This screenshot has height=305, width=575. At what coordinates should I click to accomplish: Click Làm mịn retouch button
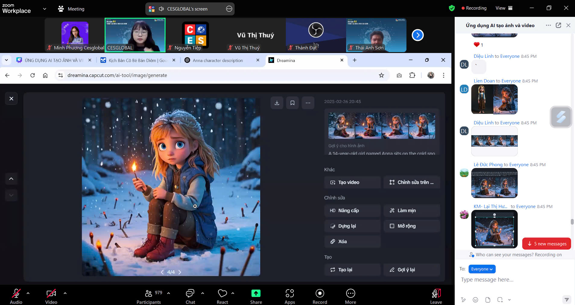(412, 210)
